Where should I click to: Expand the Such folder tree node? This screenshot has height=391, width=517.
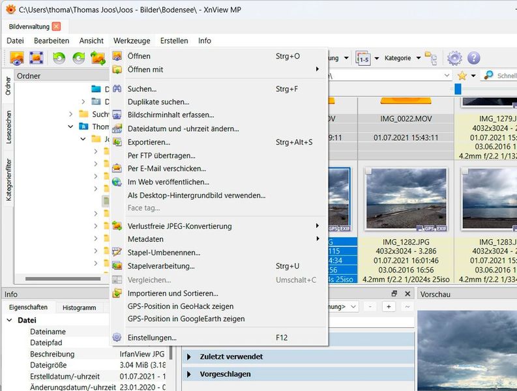pyautogui.click(x=70, y=114)
